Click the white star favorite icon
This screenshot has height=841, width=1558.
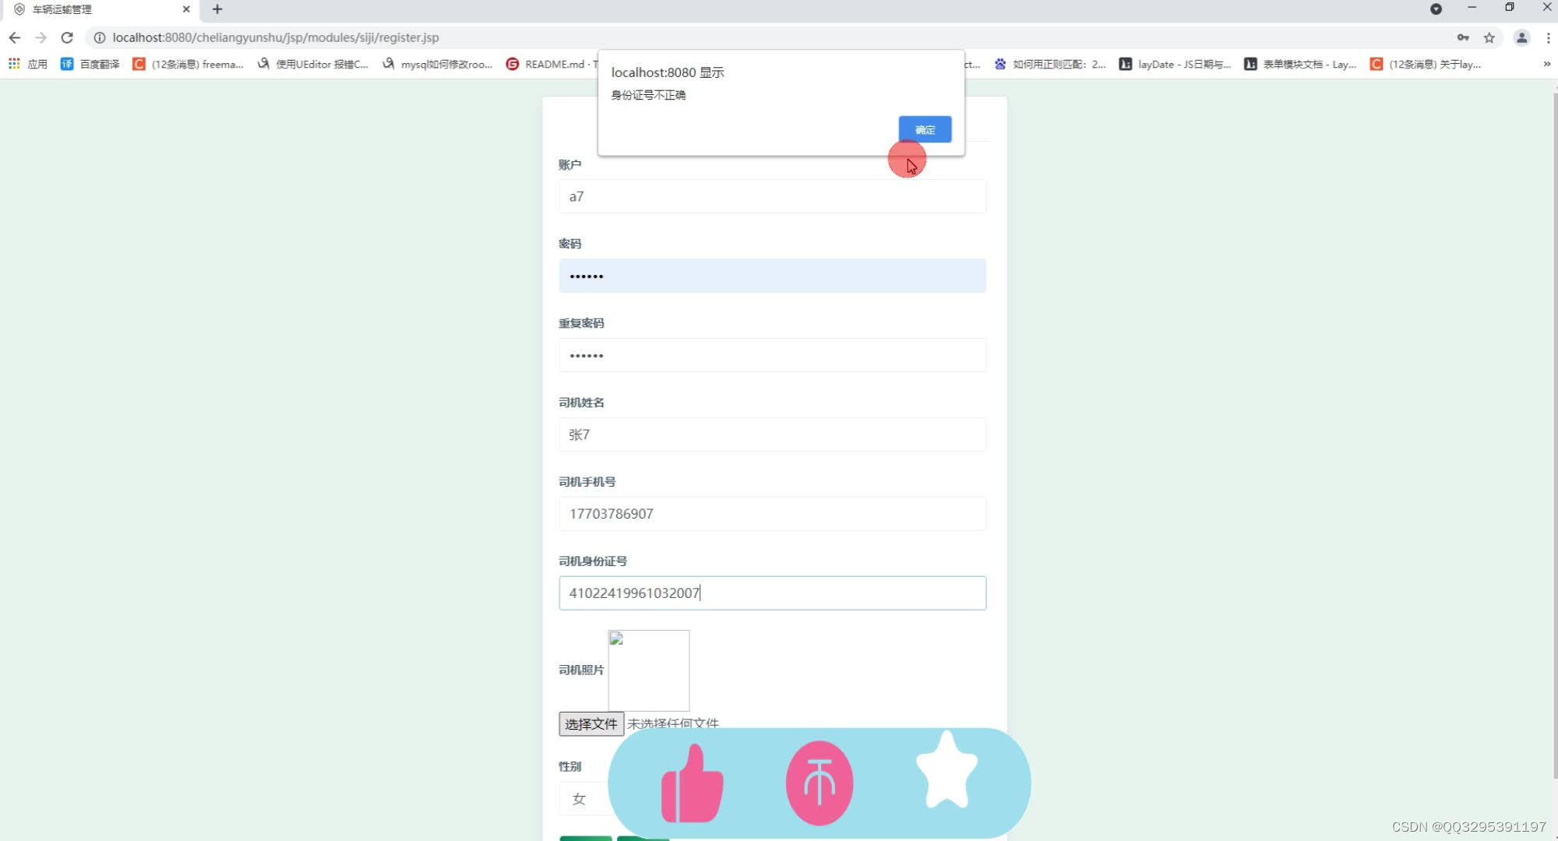click(946, 770)
